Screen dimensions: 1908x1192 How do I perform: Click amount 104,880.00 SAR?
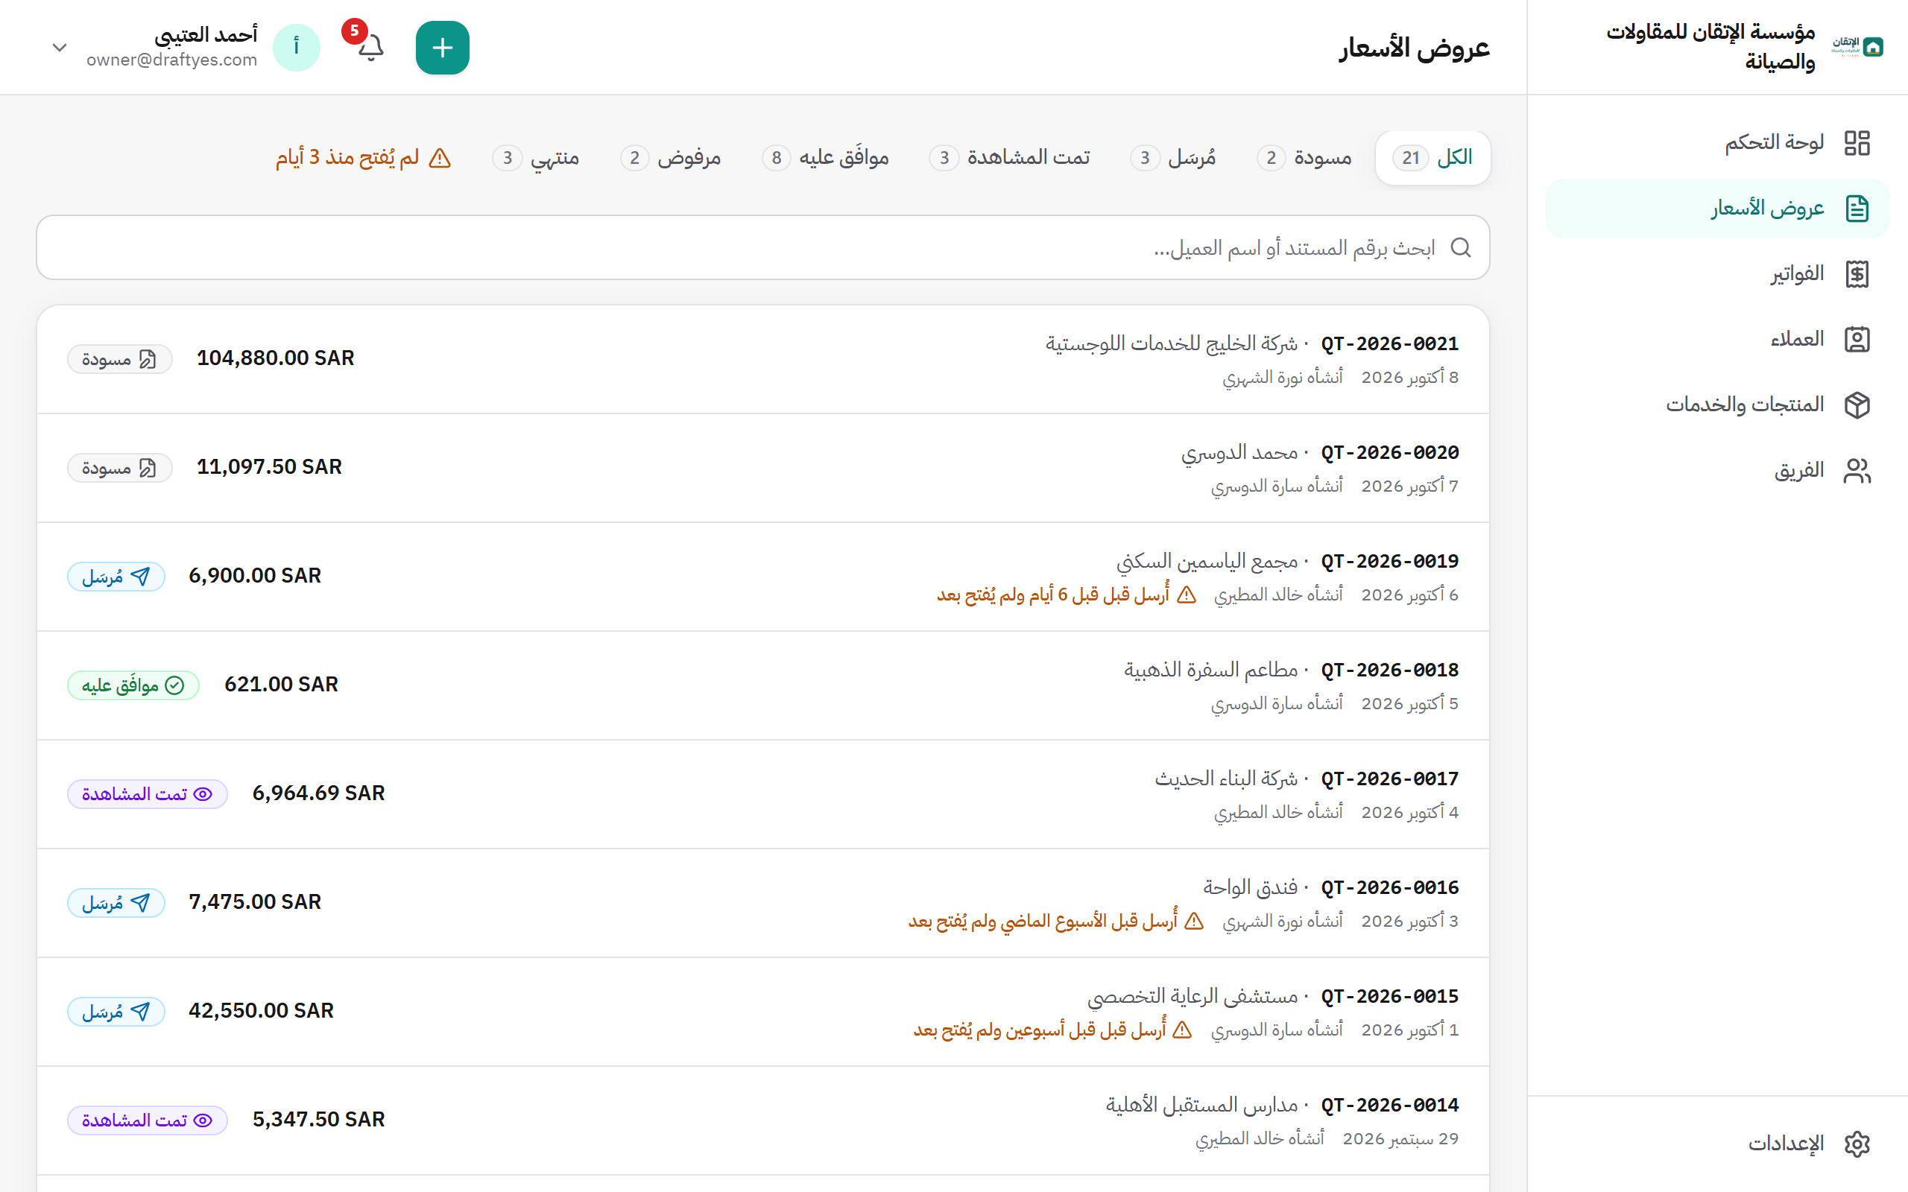click(275, 358)
